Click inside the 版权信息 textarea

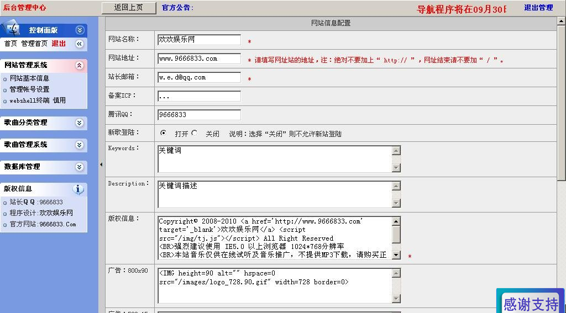[275, 238]
